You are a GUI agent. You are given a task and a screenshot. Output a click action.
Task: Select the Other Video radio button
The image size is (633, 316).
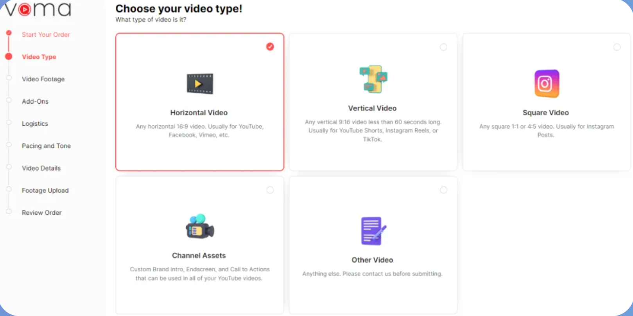[x=443, y=190]
